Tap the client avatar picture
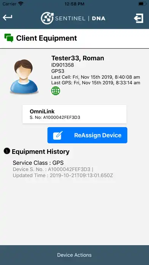Viewport: 149px width, 265px height. (24, 77)
